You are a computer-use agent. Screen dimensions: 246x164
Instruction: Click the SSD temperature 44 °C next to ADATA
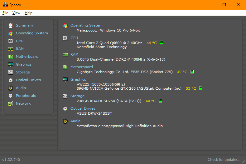pos(151,101)
